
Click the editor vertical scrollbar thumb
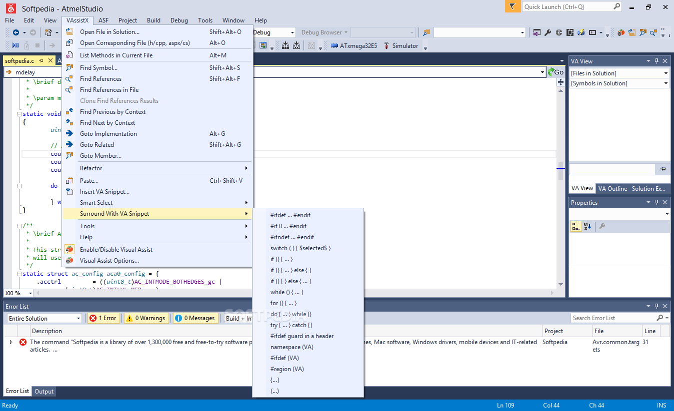coord(560,171)
